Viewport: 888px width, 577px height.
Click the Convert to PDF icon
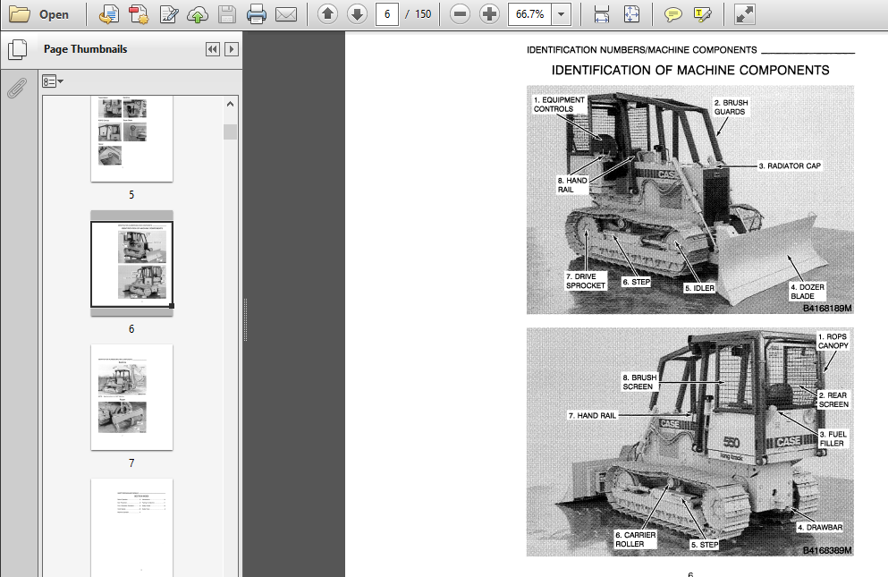(109, 14)
